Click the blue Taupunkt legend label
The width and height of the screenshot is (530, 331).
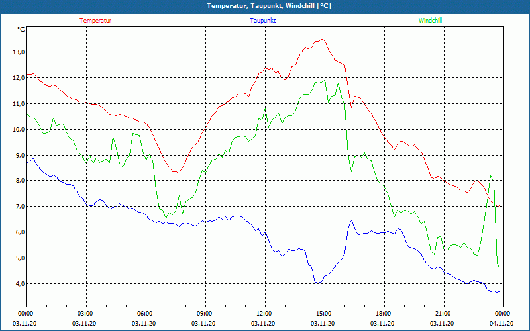[x=262, y=21]
